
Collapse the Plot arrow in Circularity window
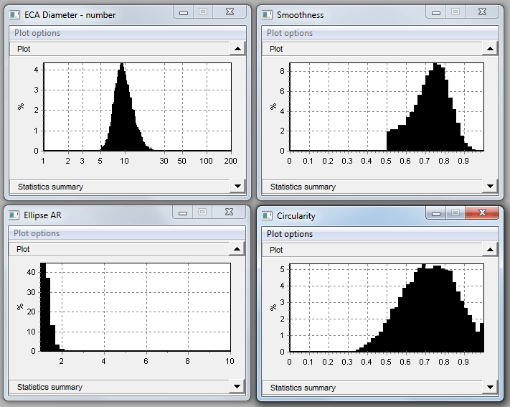click(490, 249)
